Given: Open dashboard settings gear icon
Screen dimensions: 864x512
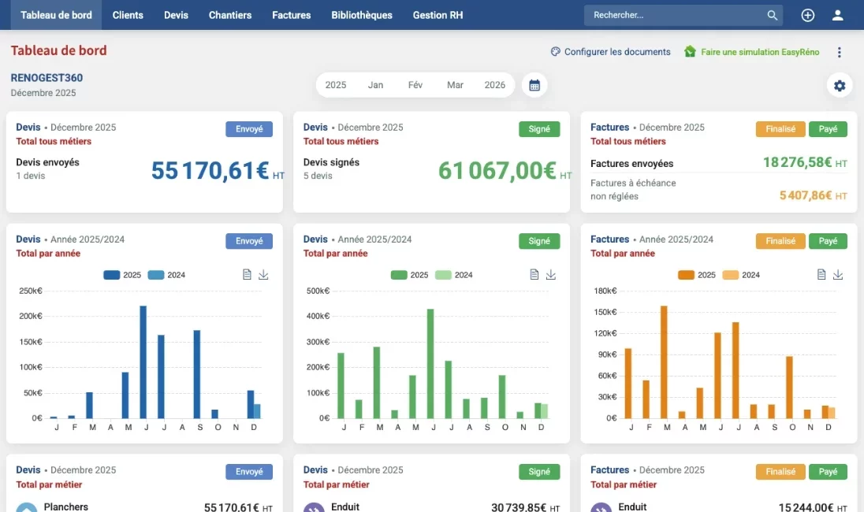Looking at the screenshot, I should tap(839, 85).
